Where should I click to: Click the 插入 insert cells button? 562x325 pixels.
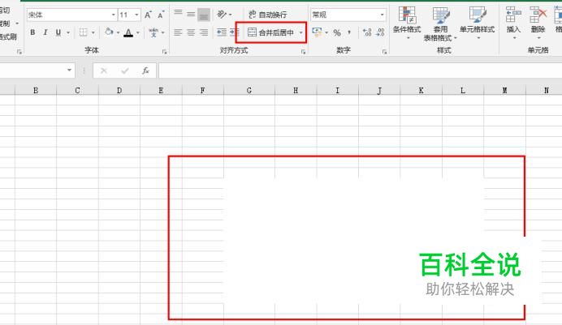tap(513, 23)
